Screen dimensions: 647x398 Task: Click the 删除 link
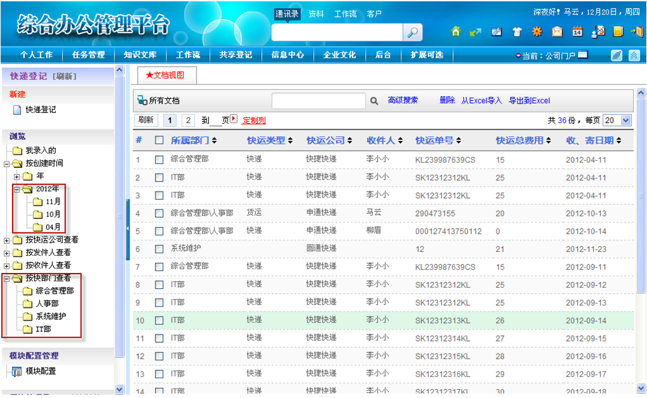coord(447,100)
